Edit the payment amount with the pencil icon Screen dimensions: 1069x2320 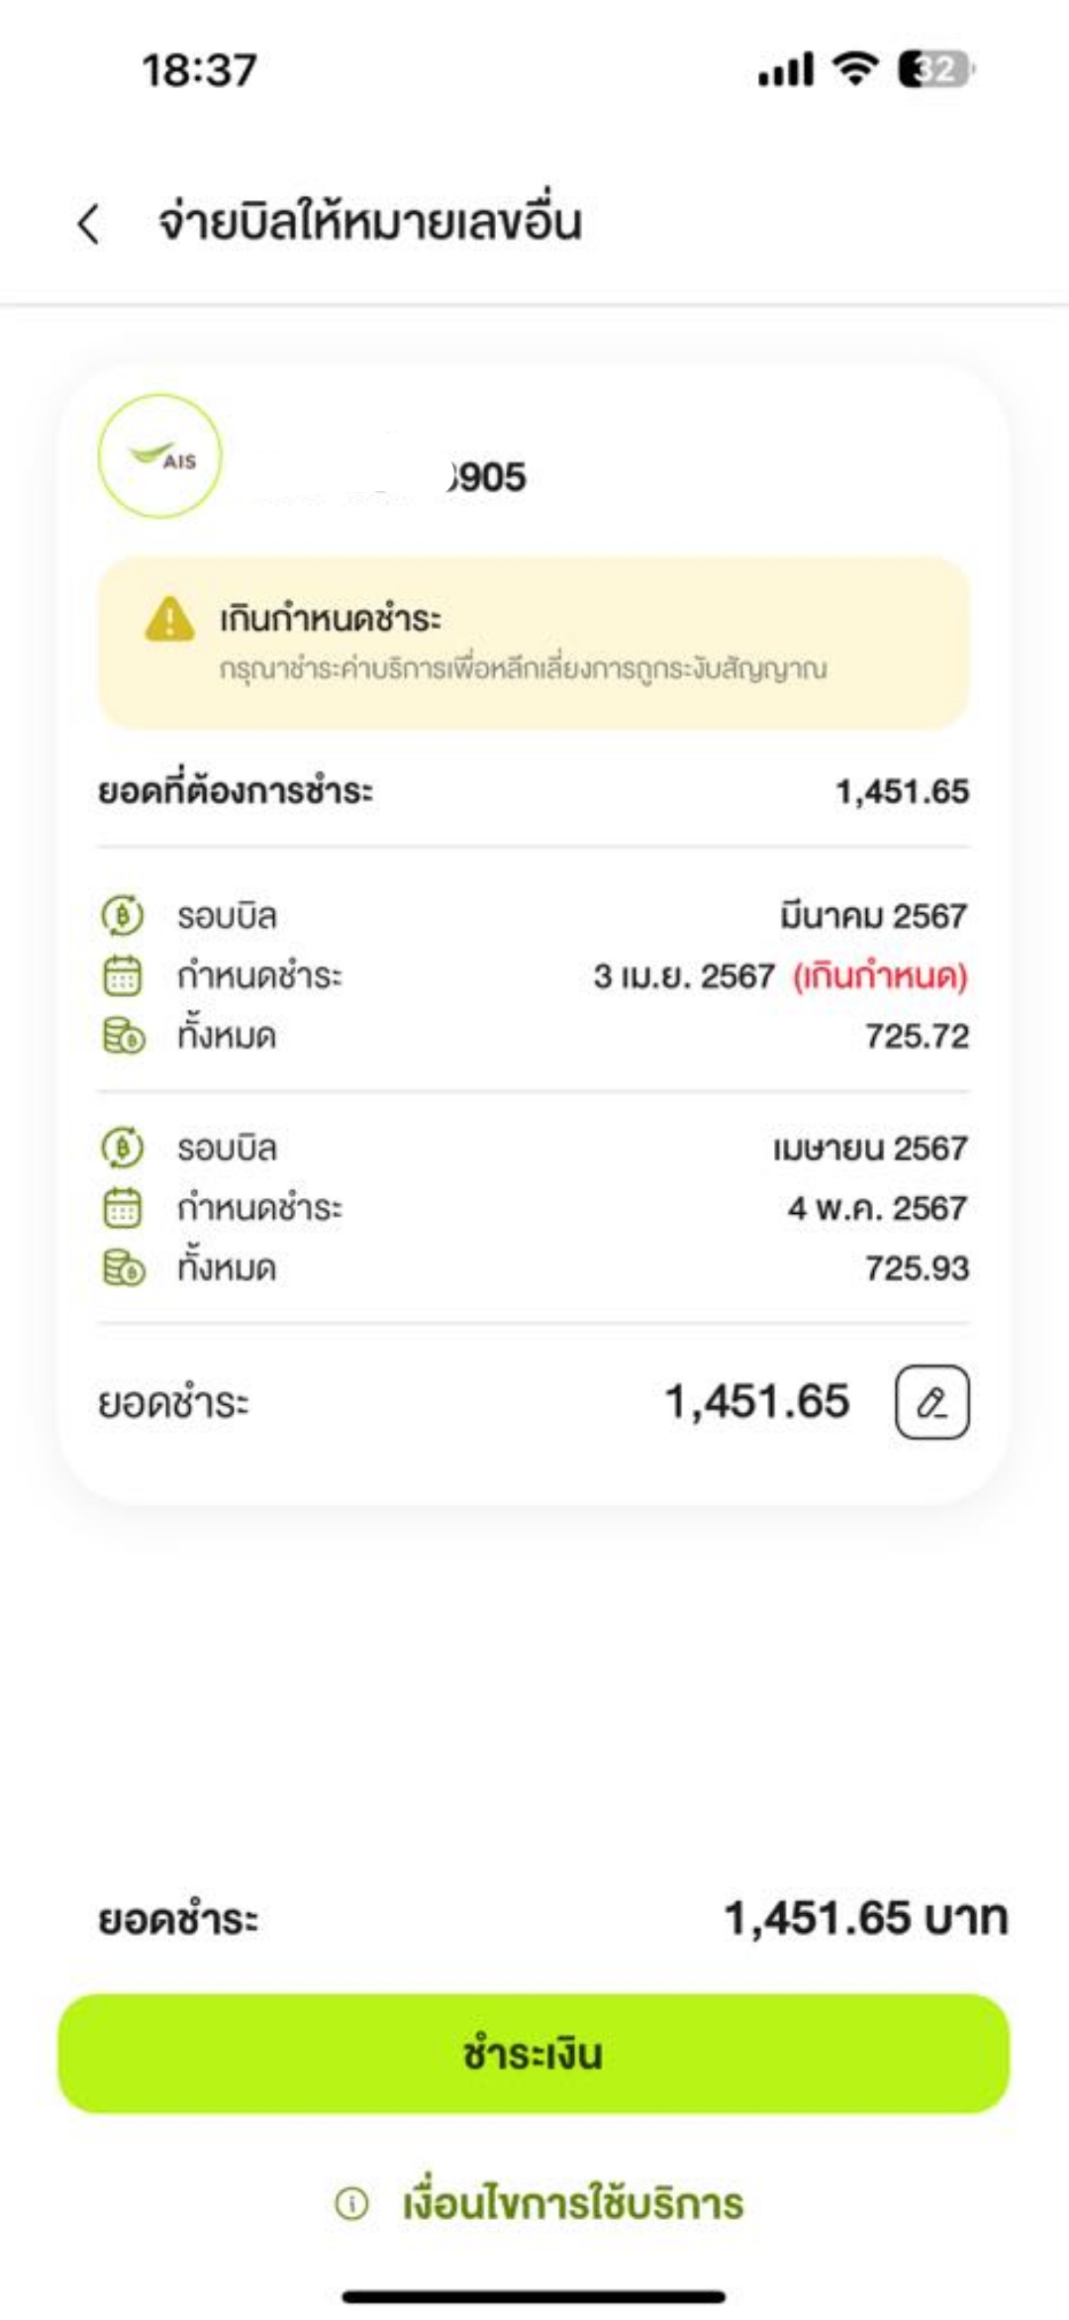click(x=931, y=1402)
